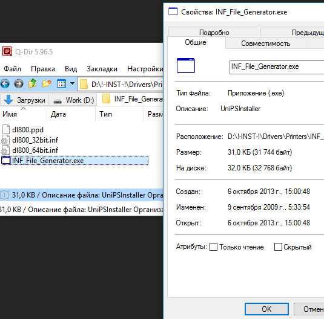Enable the Только чтение checkbox
Image resolution: width=324 pixels, height=319 pixels.
[x=213, y=247]
